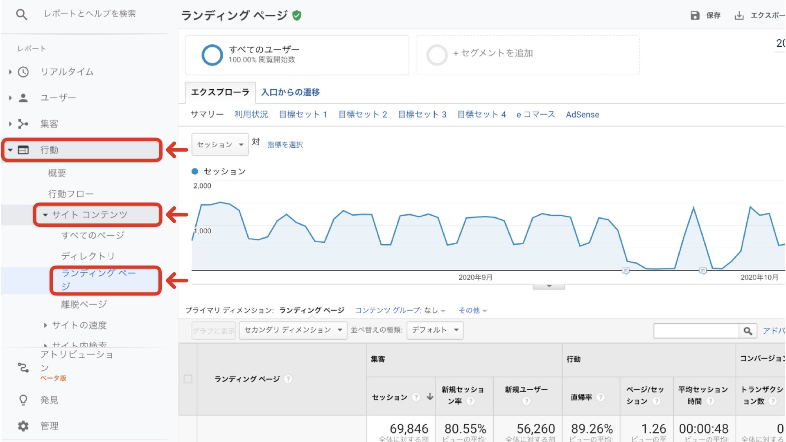
Task: Click the User person icon
Action: click(23, 98)
